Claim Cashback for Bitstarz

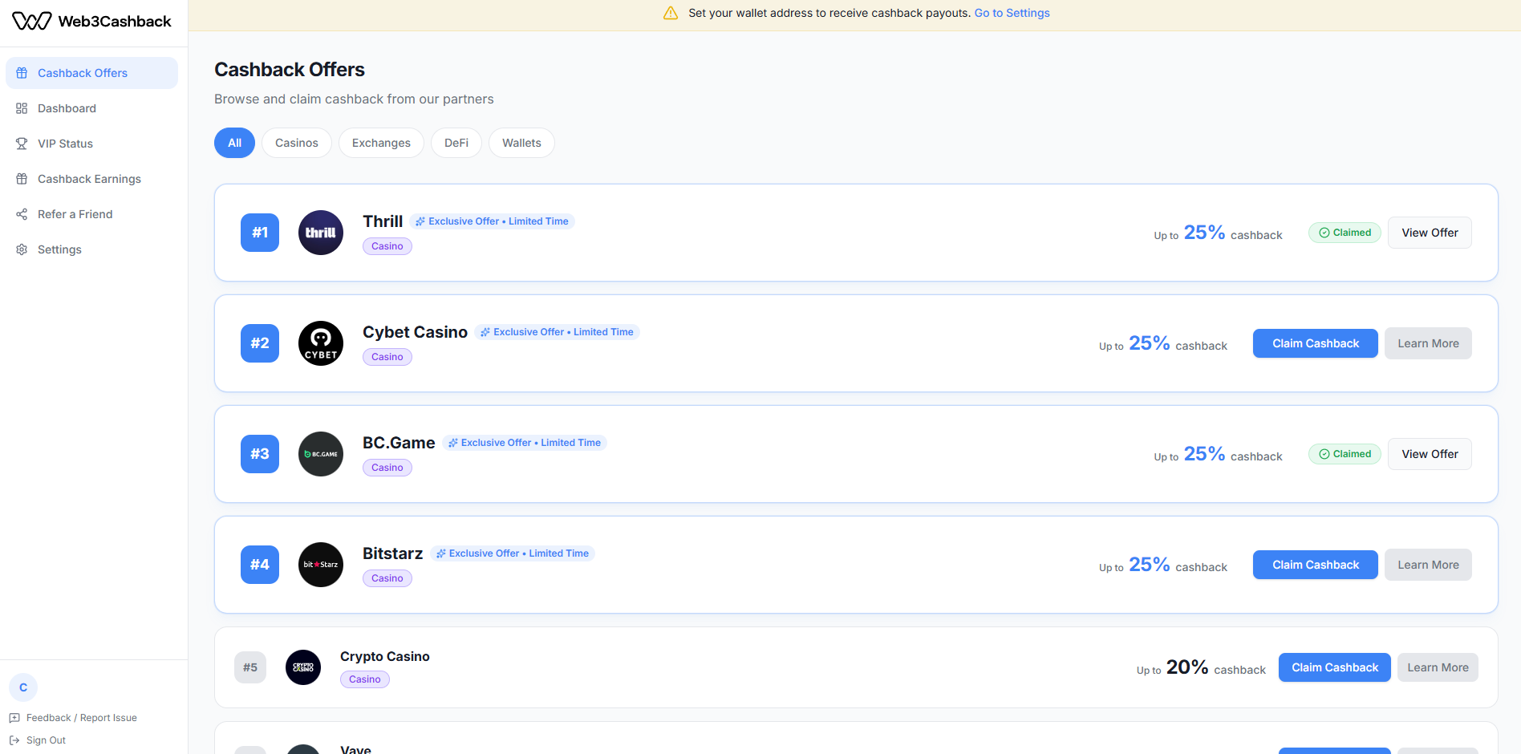pos(1316,565)
